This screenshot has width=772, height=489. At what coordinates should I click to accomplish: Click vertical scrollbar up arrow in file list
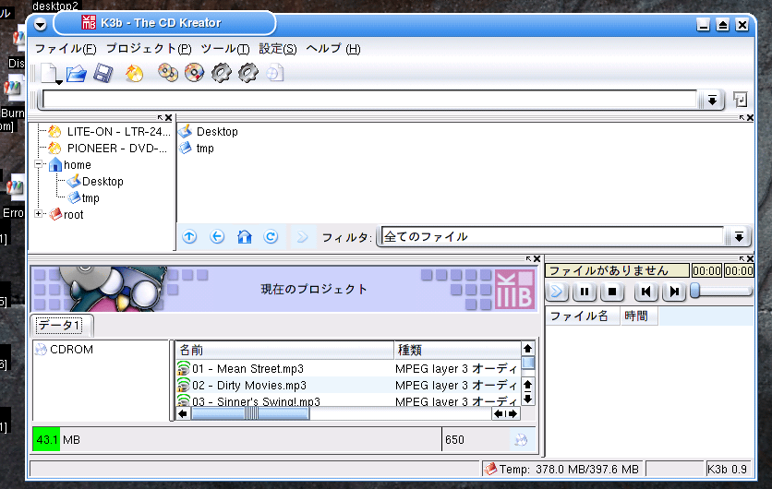pyautogui.click(x=528, y=349)
